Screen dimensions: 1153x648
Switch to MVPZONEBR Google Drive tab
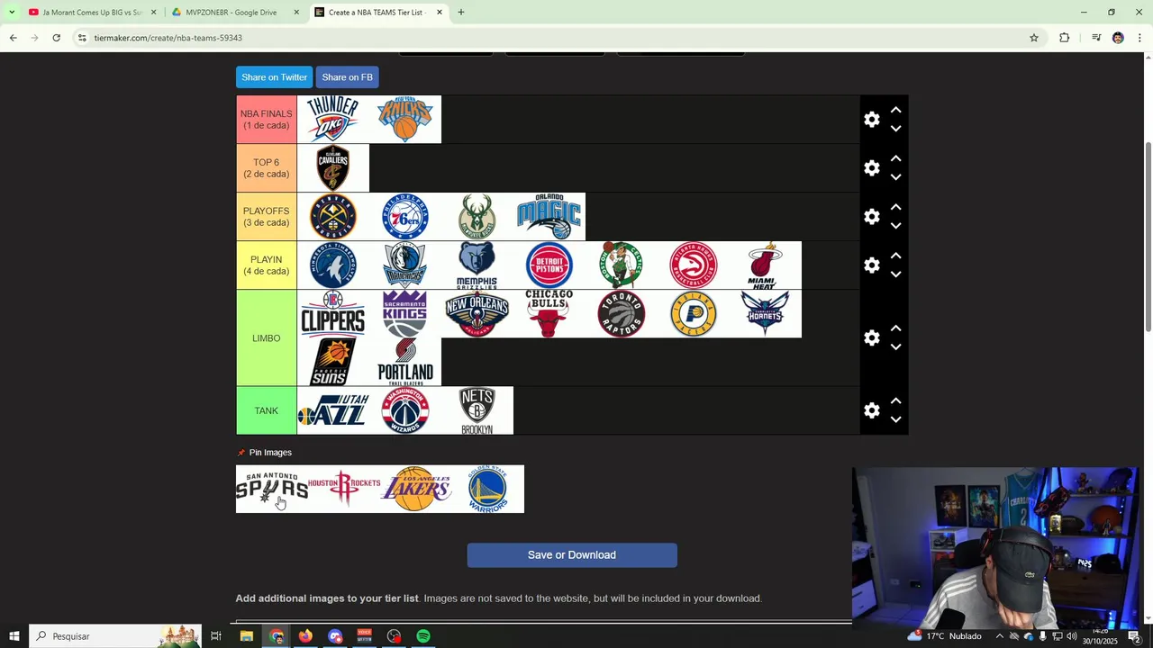coord(236,13)
